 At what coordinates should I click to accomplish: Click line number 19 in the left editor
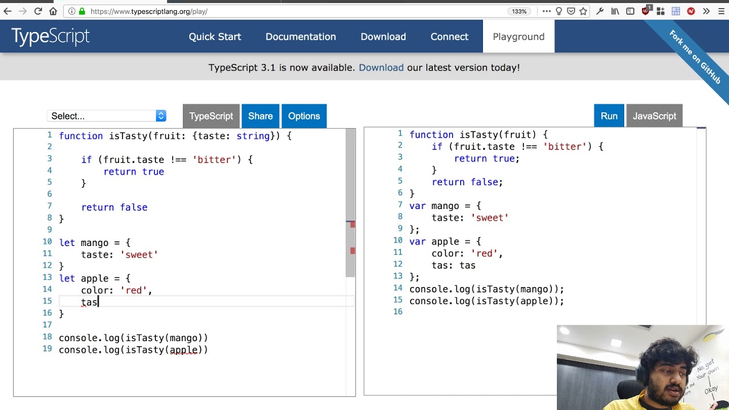tap(47, 348)
